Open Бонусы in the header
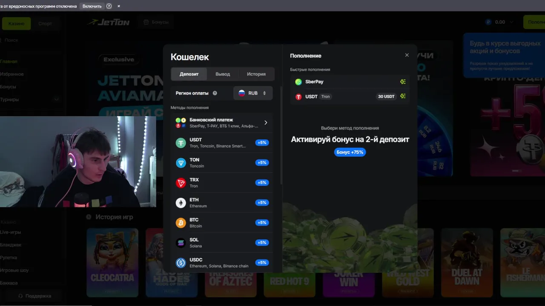545x306 pixels. point(156,22)
